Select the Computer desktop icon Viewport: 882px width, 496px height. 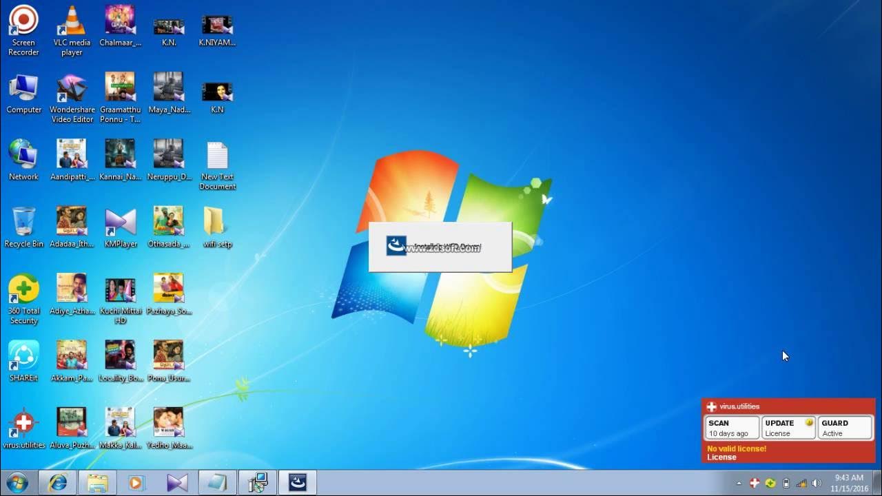23,94
